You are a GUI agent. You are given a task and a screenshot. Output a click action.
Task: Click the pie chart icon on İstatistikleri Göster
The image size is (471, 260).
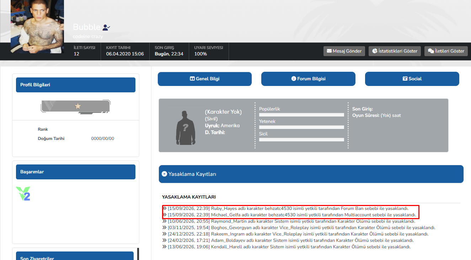[375, 51]
